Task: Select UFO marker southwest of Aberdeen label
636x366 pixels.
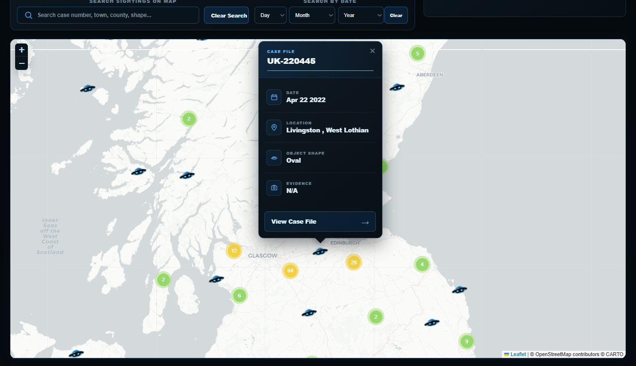Action: (397, 87)
